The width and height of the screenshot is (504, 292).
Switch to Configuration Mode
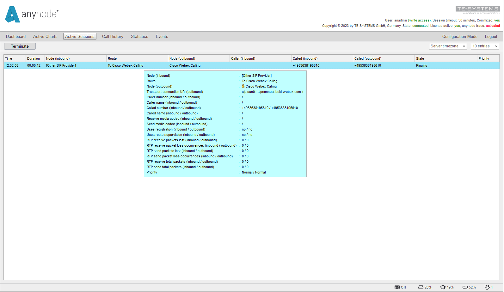coord(460,37)
